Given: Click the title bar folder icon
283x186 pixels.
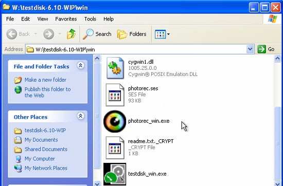Looking at the screenshot, I should pyautogui.click(x=6, y=7).
